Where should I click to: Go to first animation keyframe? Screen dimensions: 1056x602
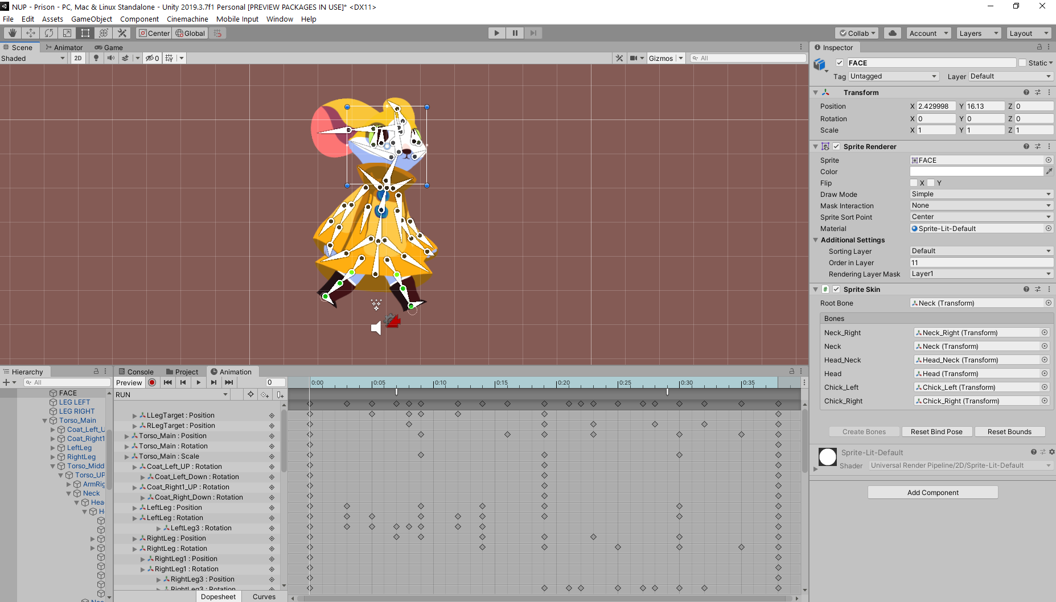pos(167,382)
